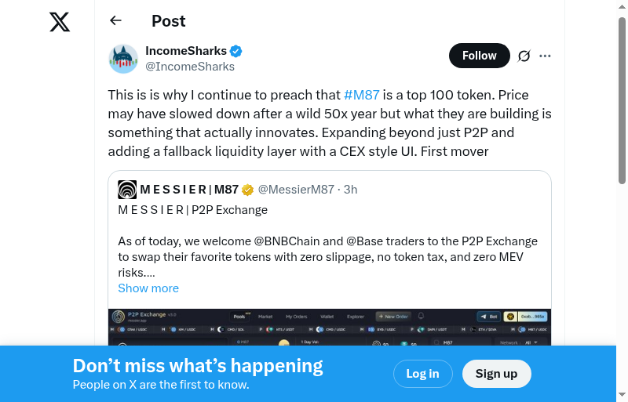Open the @MessierM87 handle in quoted post
Viewport: 628px width, 402px height.
(x=296, y=190)
